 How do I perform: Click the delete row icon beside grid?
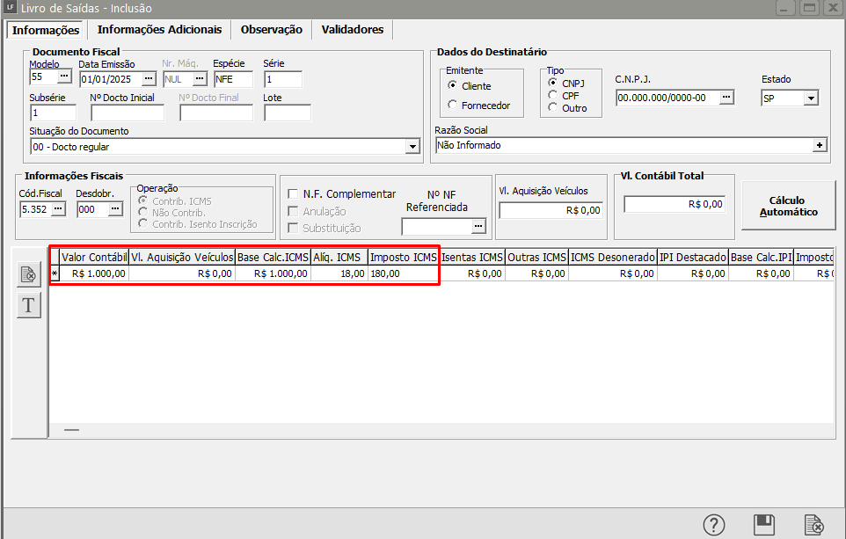pyautogui.click(x=28, y=274)
